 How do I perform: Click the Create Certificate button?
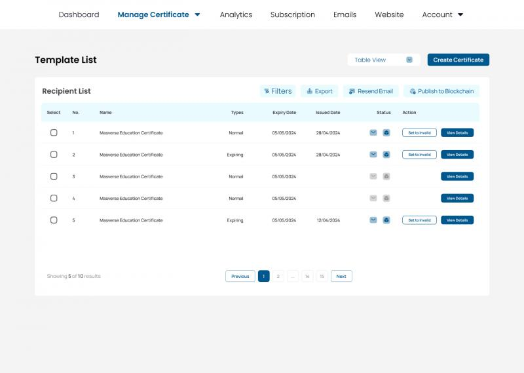(x=458, y=60)
